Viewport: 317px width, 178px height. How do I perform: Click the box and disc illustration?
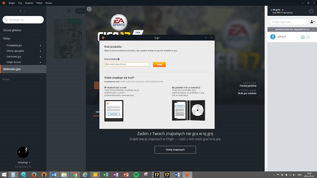188,111
